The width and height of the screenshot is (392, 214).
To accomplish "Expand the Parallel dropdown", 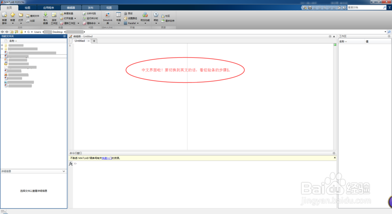I will [138, 23].
